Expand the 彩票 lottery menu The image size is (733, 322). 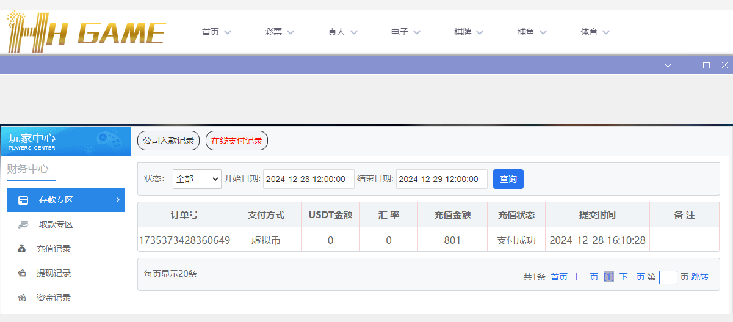click(280, 32)
